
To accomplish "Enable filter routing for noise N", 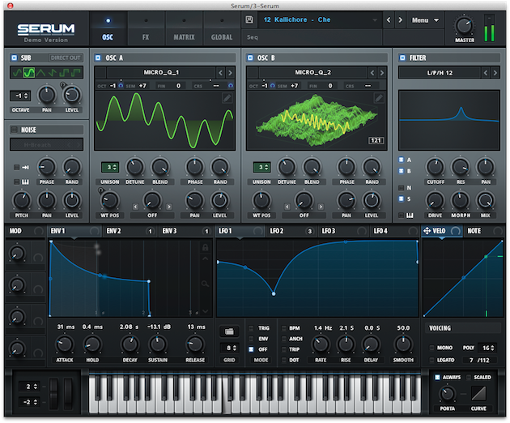I will coord(402,187).
